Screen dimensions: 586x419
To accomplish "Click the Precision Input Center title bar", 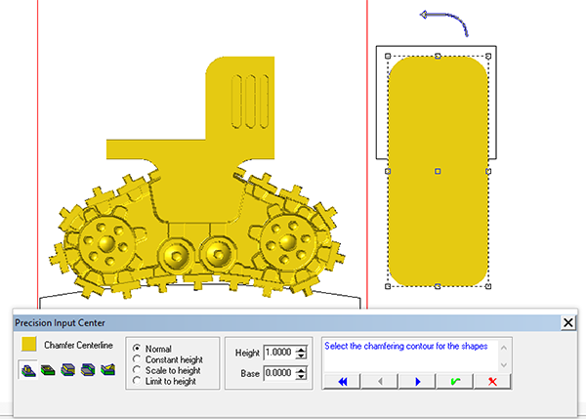I will coord(287,322).
